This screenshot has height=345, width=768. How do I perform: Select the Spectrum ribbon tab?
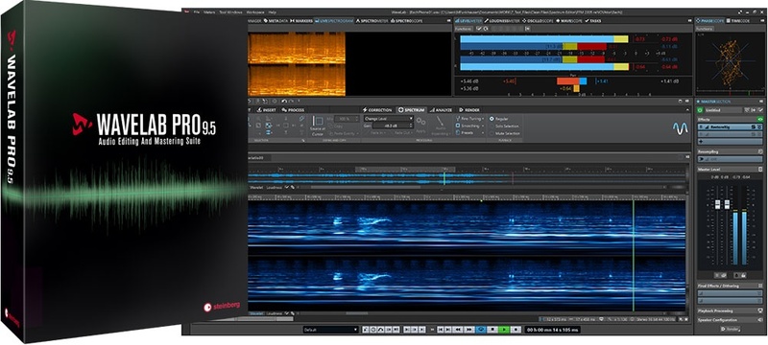(412, 110)
